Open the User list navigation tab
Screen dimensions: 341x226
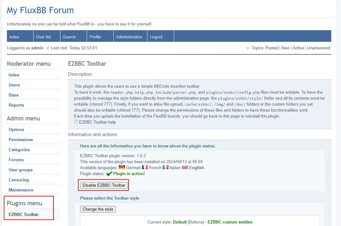coord(47,36)
